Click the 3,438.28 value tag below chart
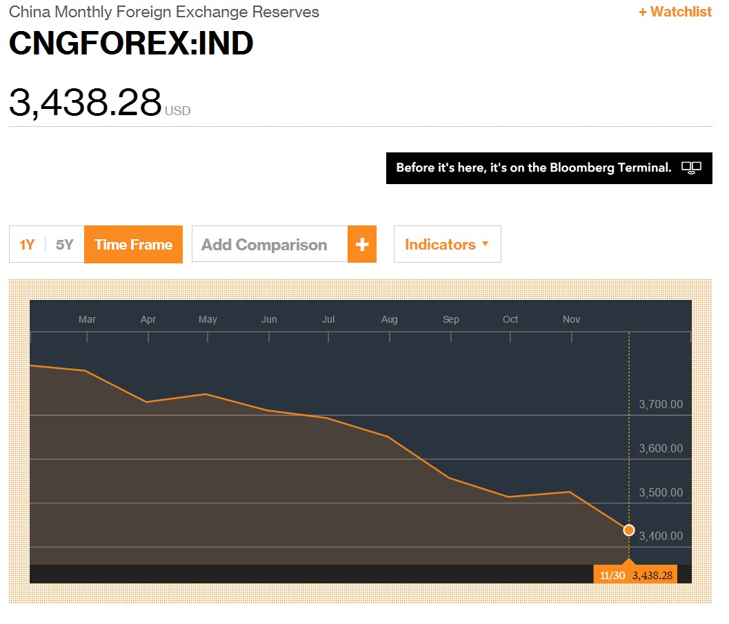Screen dimensions: 729x624 click(x=652, y=575)
